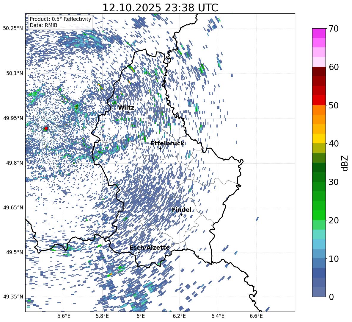
Task: Click the 50.1°N latitude label
Action: pos(15,73)
